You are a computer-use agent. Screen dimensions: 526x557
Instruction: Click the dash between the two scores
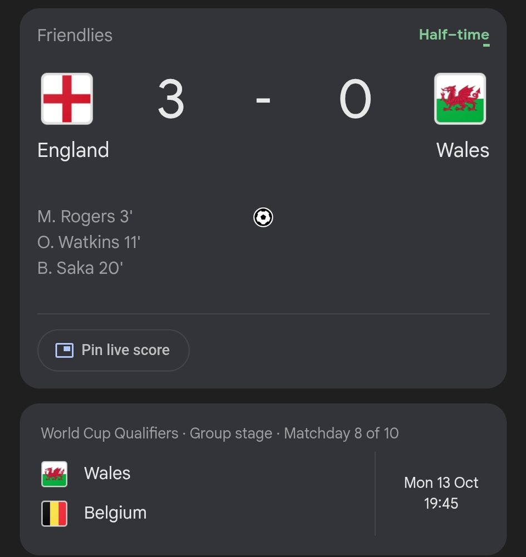[x=263, y=100]
